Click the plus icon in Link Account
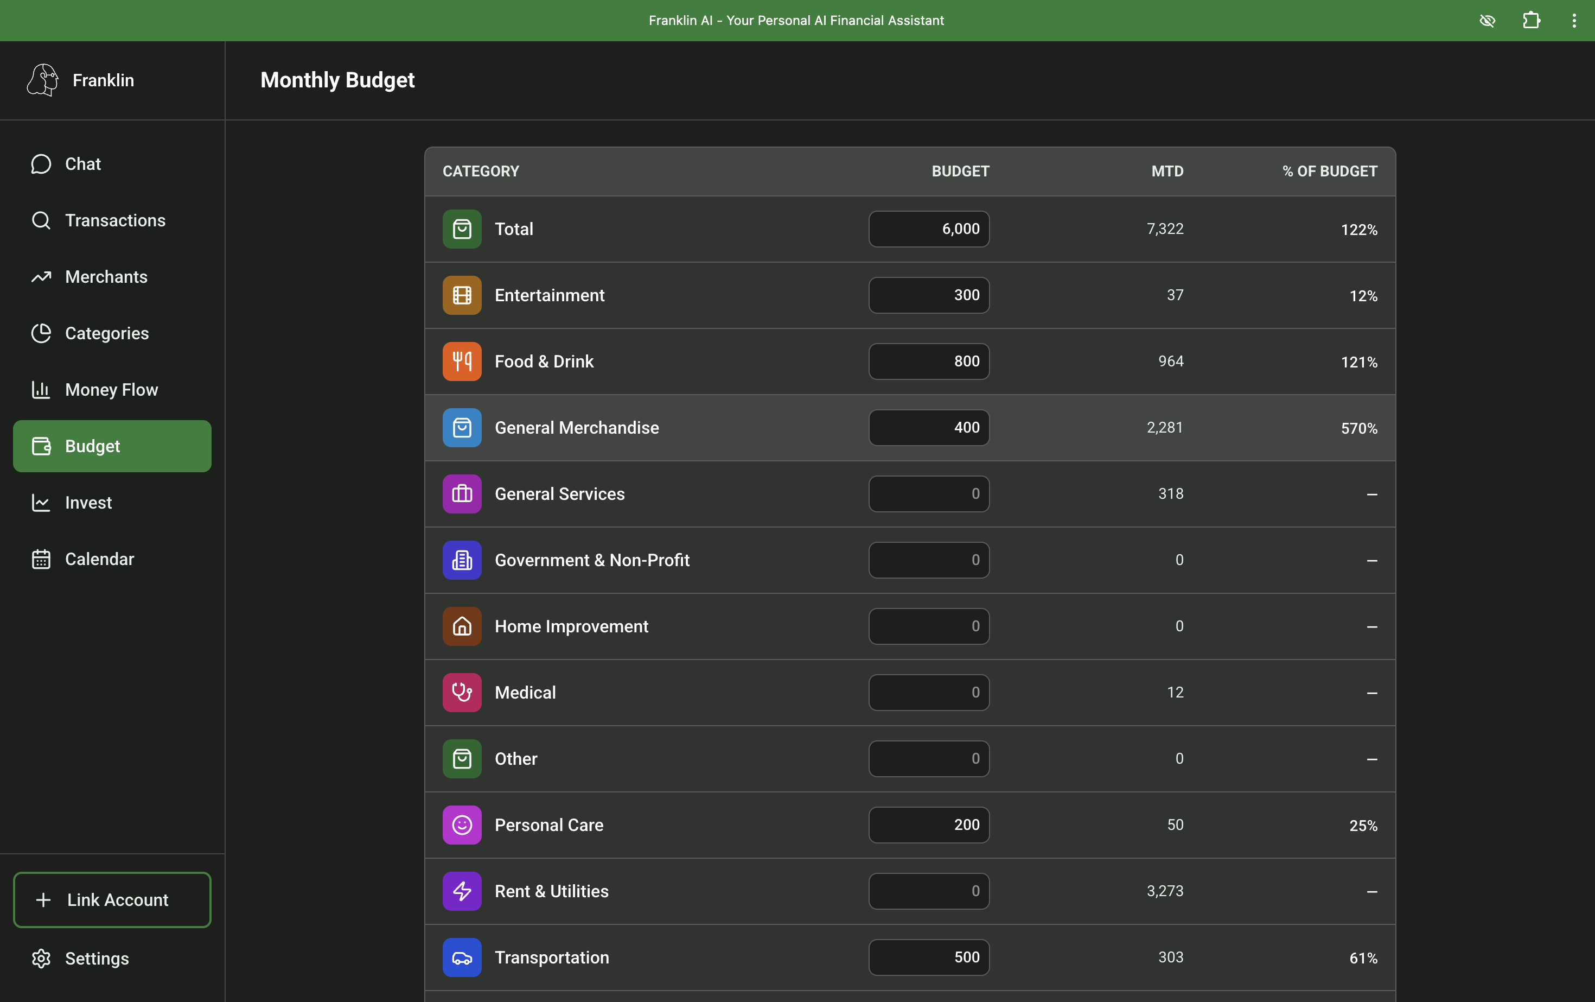The width and height of the screenshot is (1595, 1002). pyautogui.click(x=43, y=899)
